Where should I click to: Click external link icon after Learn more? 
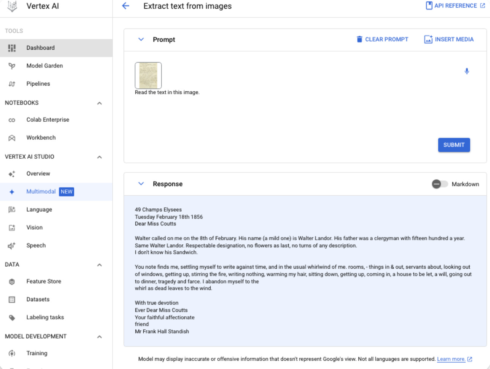[470, 359]
